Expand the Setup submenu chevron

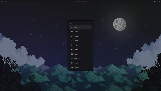tap(90, 45)
